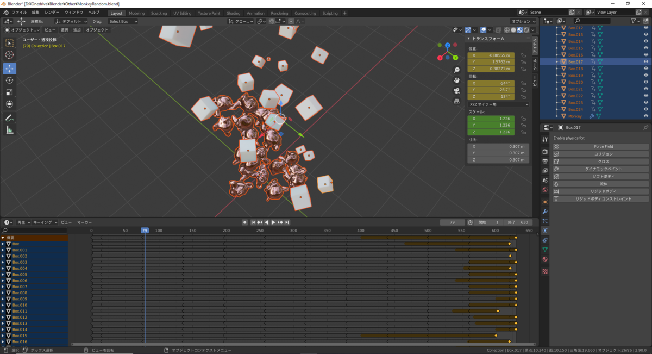Switch to the Sculpting workspace tab

tap(159, 13)
